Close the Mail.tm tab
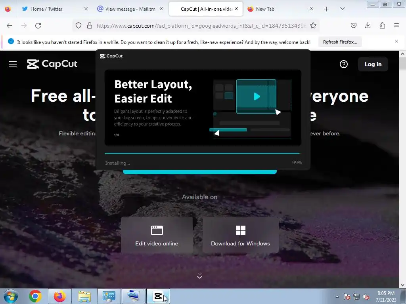 (161, 9)
